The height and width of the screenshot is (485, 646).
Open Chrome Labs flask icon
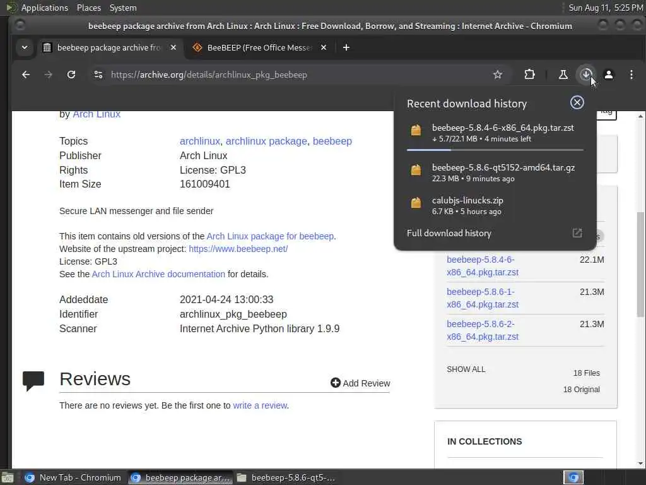563,75
